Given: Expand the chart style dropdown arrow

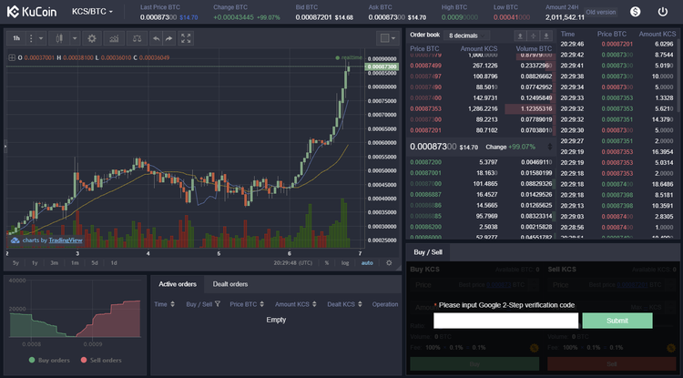Looking at the screenshot, I should coord(75,38).
